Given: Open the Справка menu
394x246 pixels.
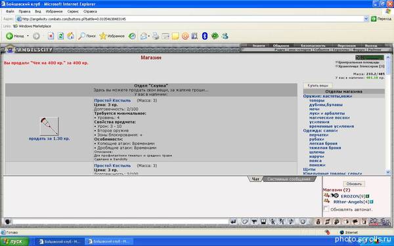Looking at the screenshot, I should [90, 12].
